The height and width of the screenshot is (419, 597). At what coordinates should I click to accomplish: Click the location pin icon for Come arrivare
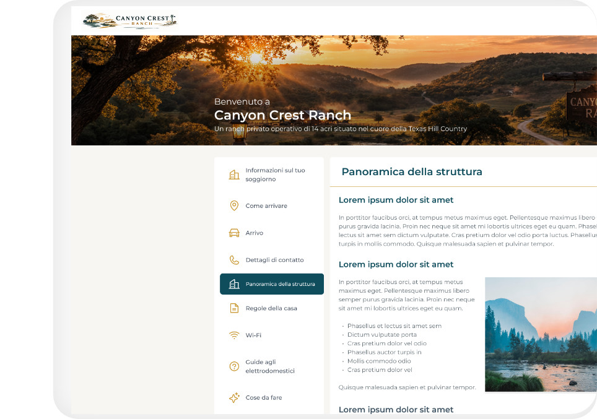point(234,205)
